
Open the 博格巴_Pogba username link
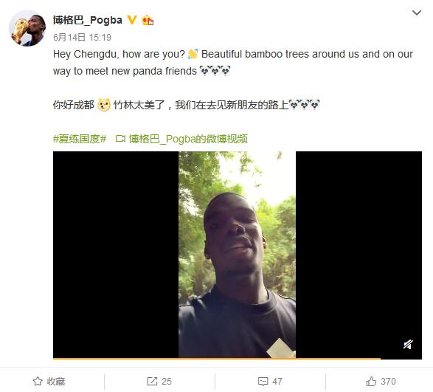pos(88,20)
